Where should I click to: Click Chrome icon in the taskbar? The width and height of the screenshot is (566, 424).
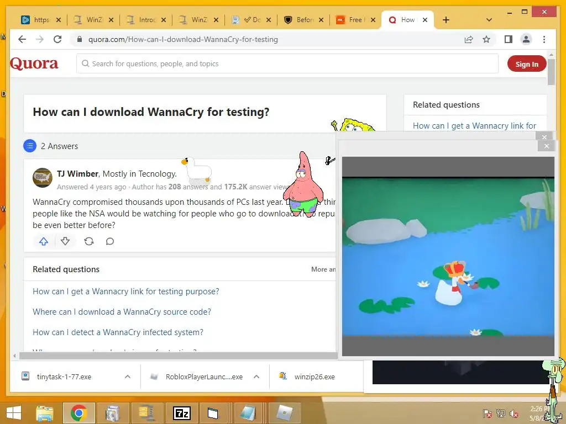click(x=78, y=413)
